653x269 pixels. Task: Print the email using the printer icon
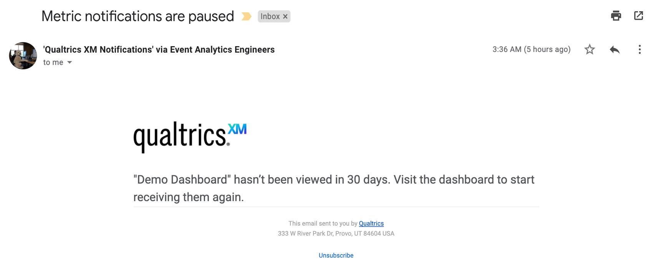tap(616, 16)
